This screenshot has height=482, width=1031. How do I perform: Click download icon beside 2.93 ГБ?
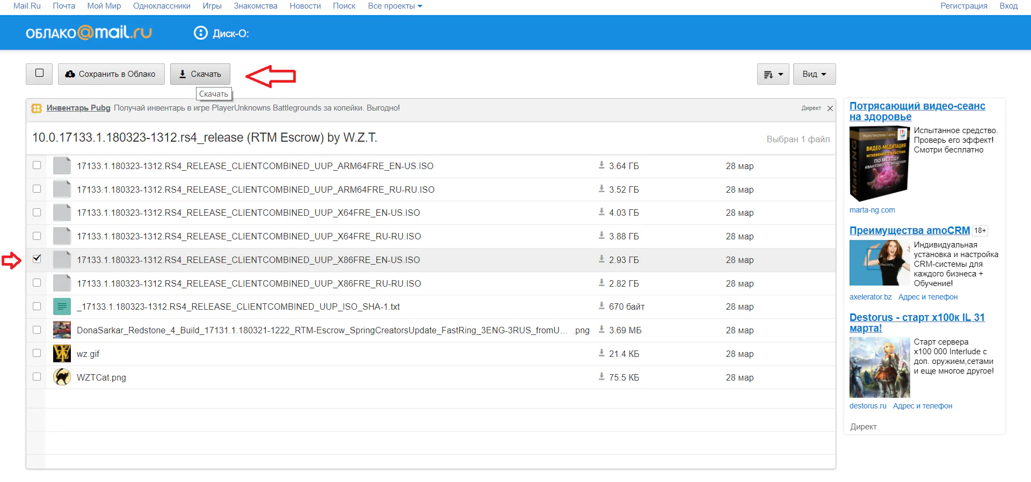(x=601, y=259)
